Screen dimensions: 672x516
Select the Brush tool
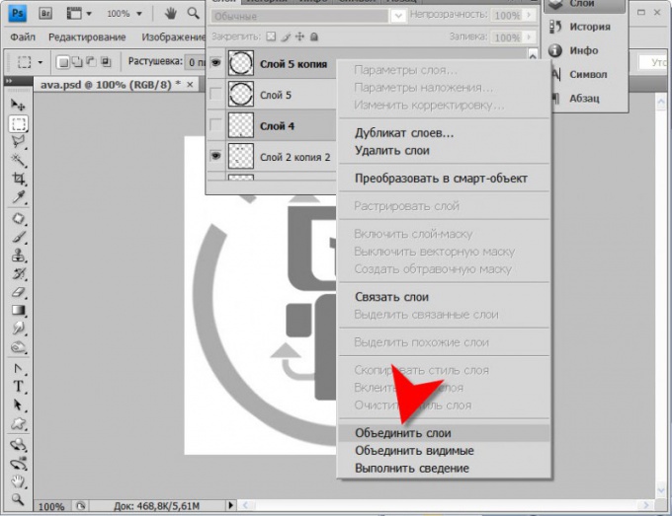coord(18,237)
